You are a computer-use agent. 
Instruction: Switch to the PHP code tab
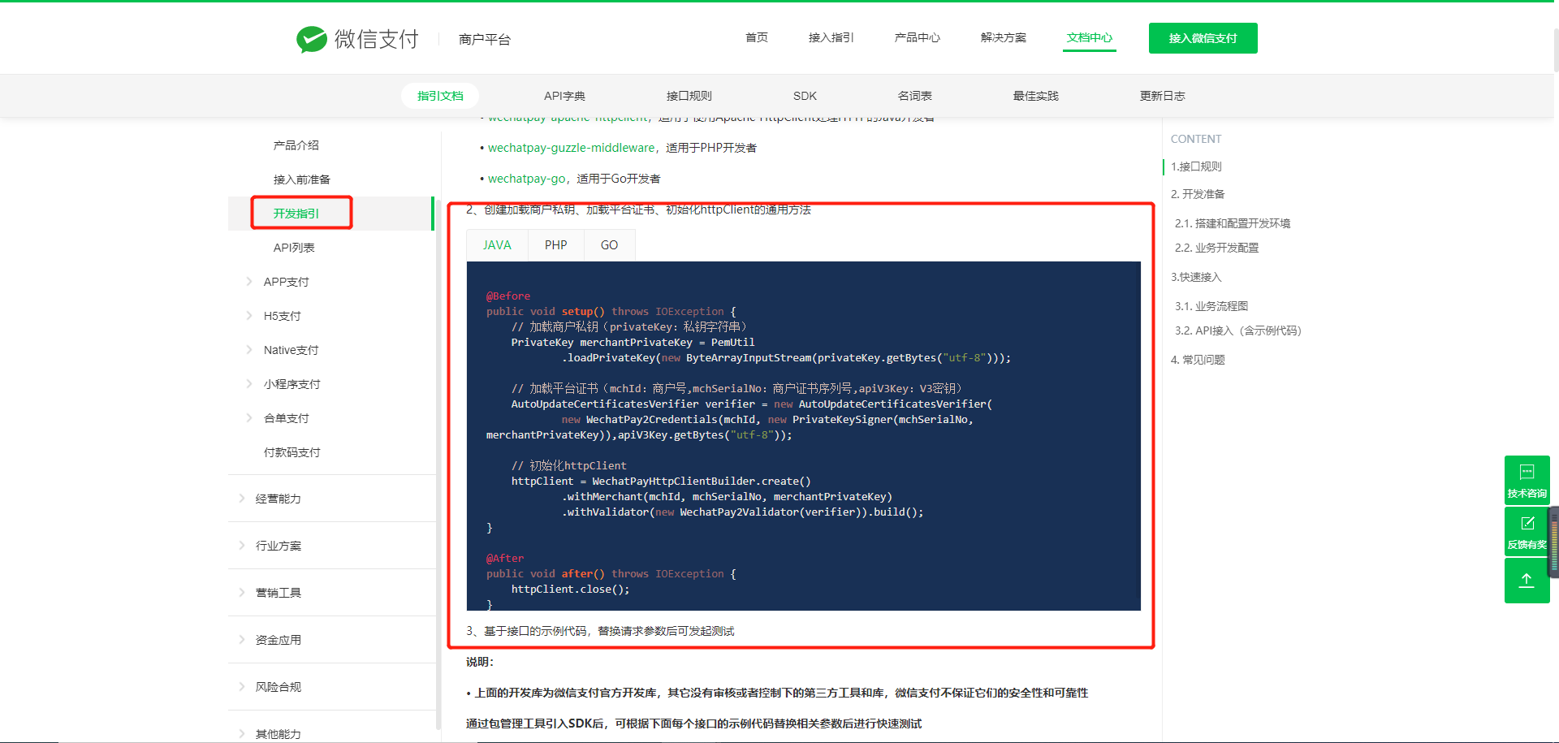click(556, 245)
